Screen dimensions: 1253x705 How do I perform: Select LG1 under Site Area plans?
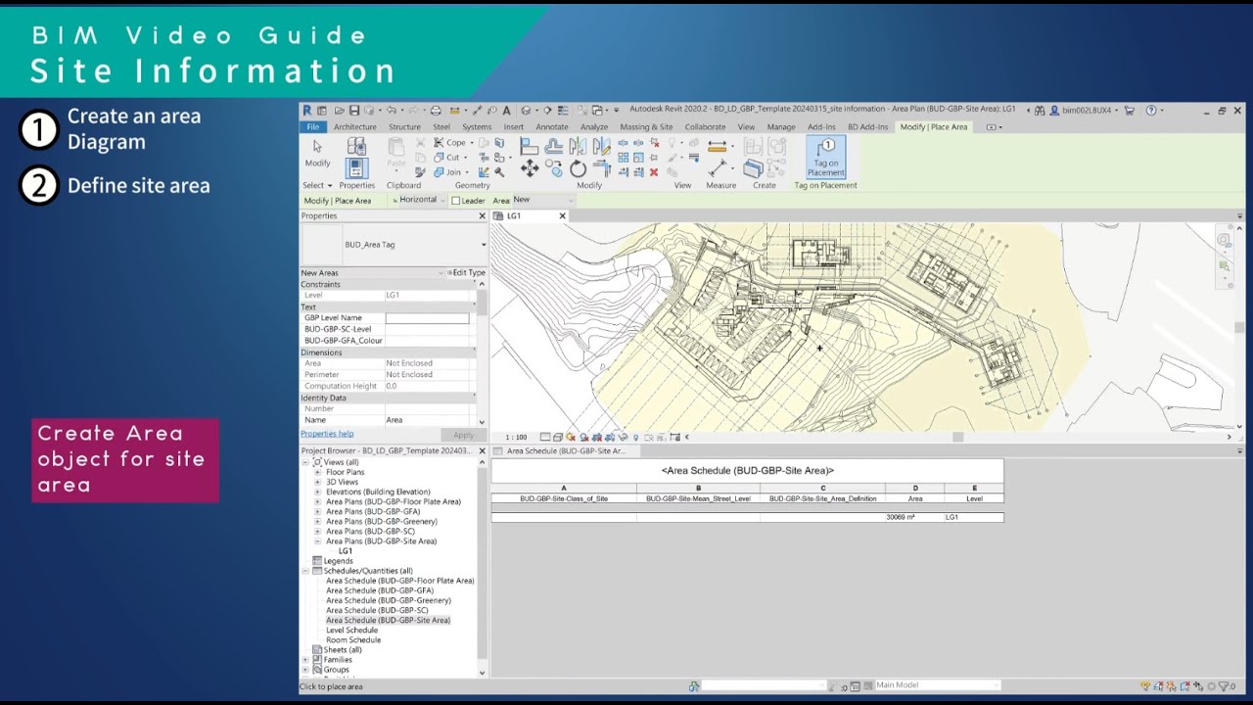pyautogui.click(x=346, y=551)
